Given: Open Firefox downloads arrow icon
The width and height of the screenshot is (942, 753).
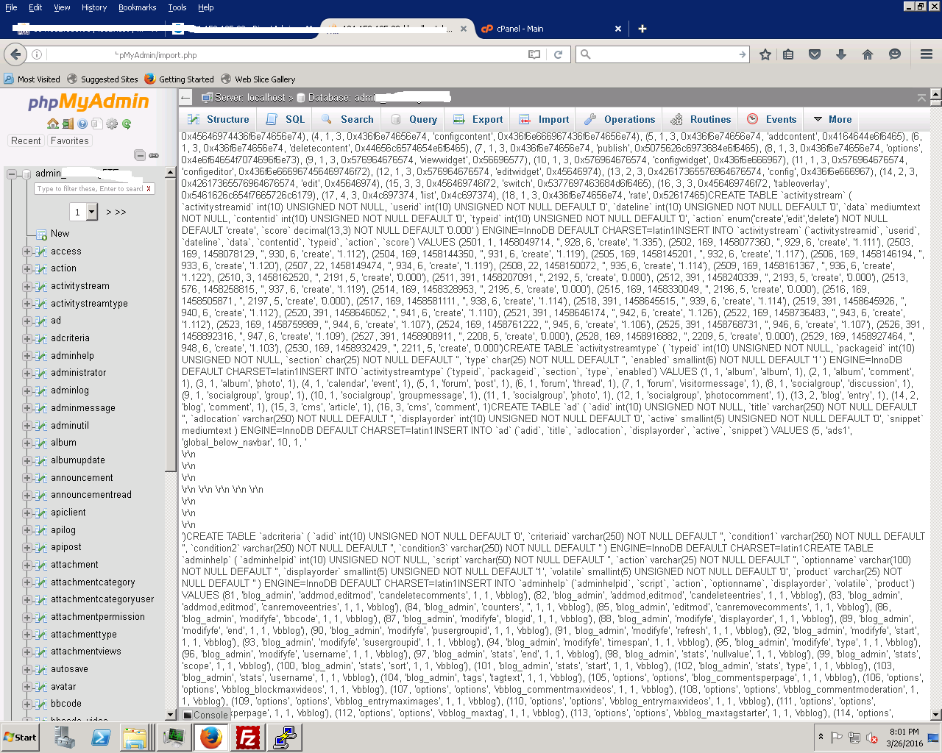Looking at the screenshot, I should pos(841,54).
